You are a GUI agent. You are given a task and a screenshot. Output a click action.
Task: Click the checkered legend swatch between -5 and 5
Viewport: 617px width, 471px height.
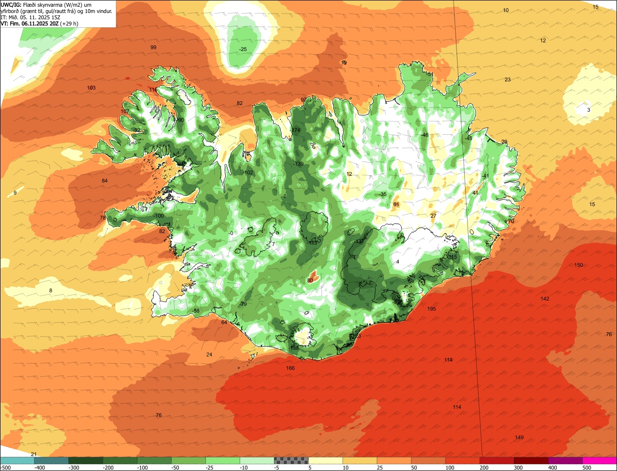click(x=291, y=460)
